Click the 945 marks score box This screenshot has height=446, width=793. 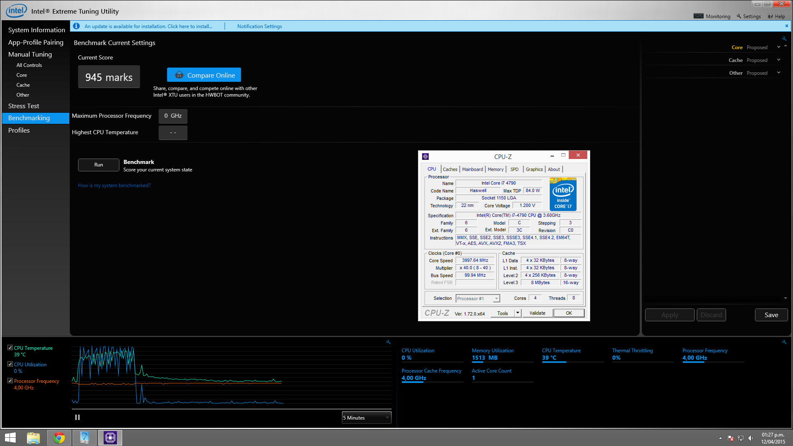pyautogui.click(x=109, y=77)
